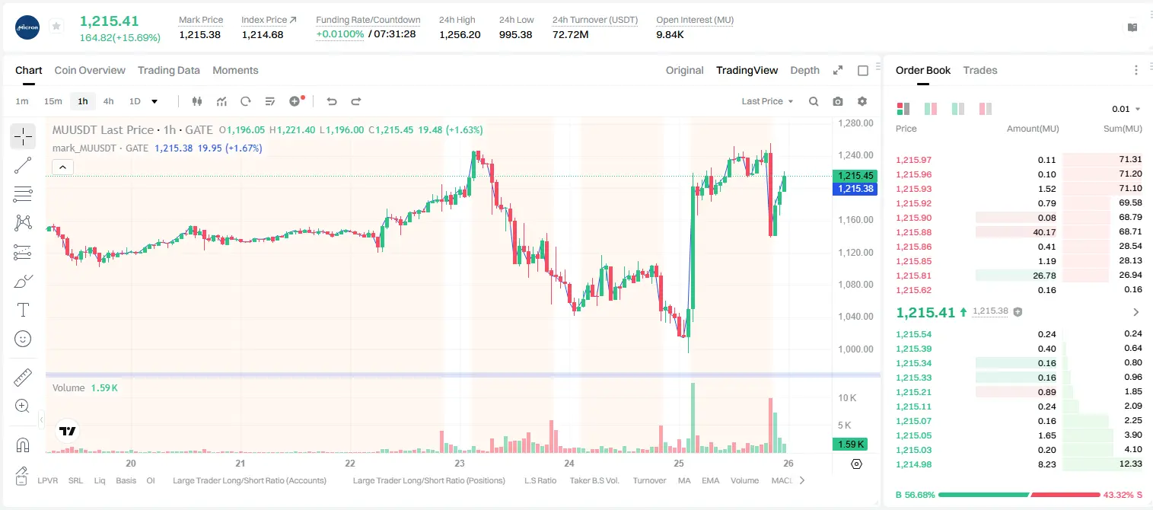Select the trend line drawing tool

[x=23, y=165]
